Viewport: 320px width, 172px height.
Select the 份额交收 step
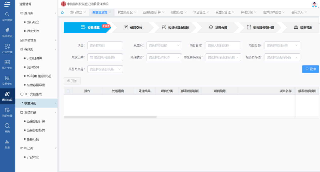click(x=133, y=28)
